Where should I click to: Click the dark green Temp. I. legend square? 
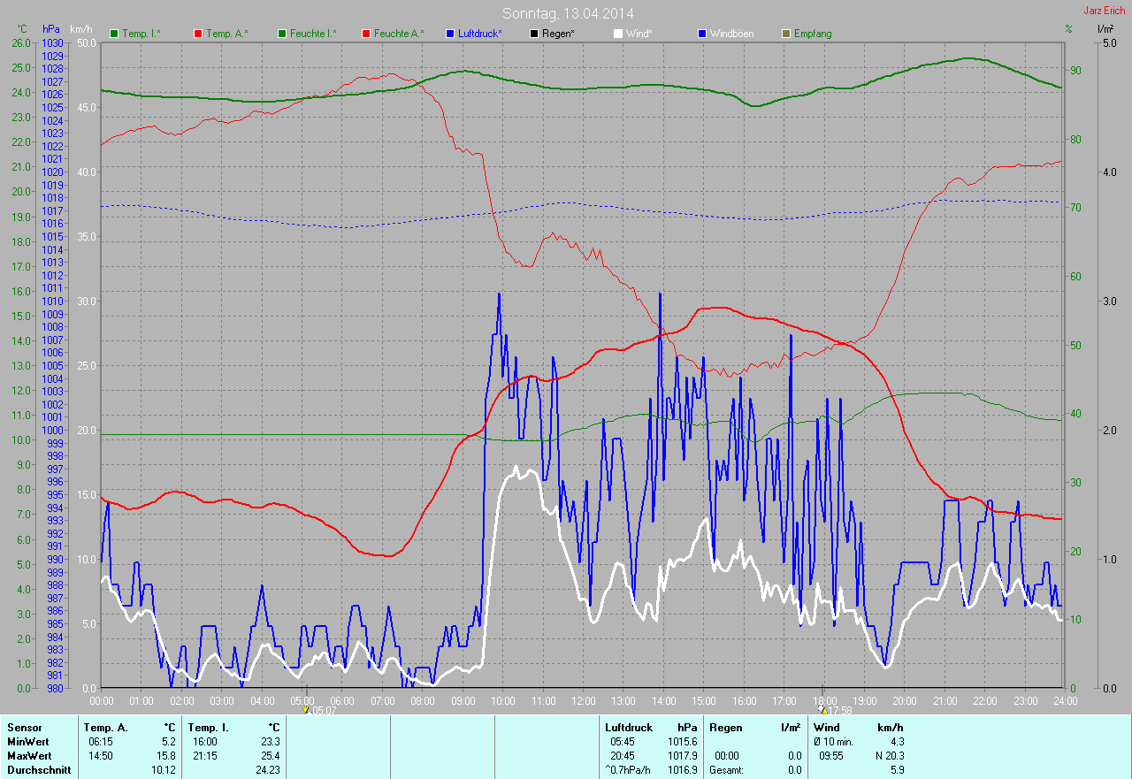(x=114, y=34)
